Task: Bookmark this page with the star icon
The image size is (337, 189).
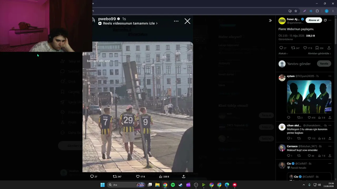Action: tap(296, 11)
